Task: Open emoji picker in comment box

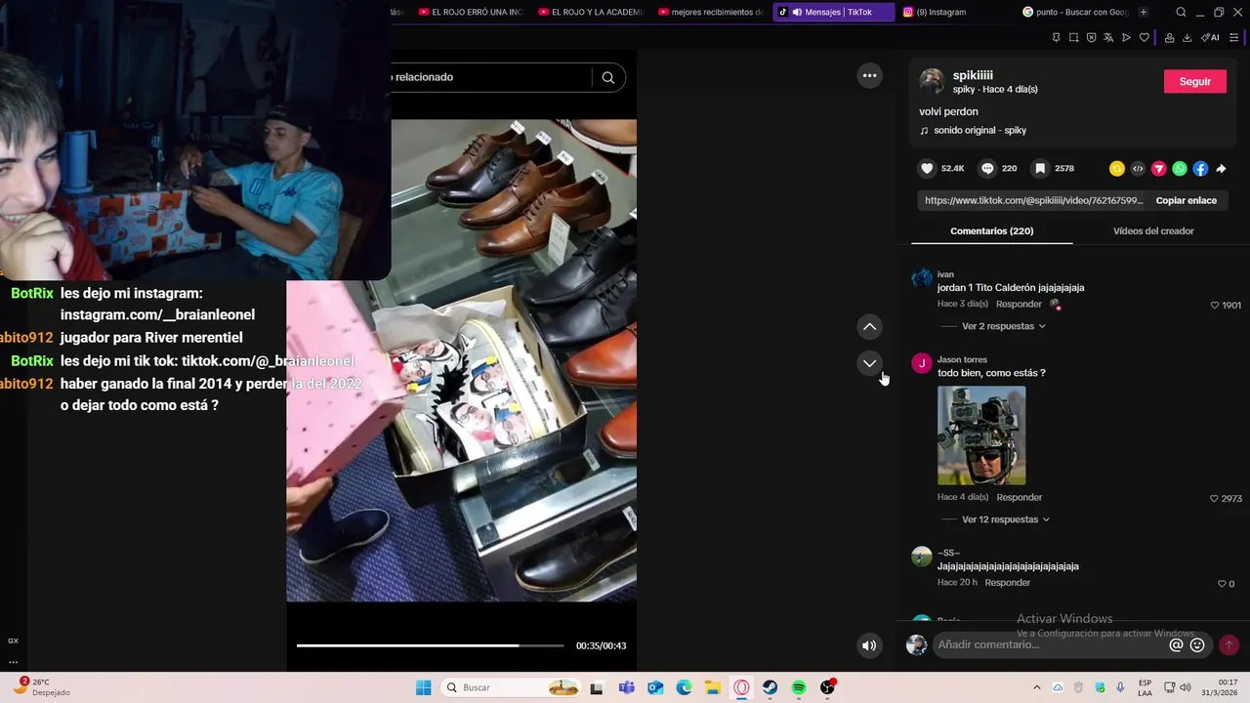Action: click(x=1197, y=645)
